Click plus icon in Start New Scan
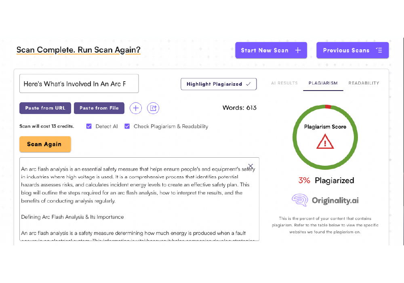 tap(298, 50)
